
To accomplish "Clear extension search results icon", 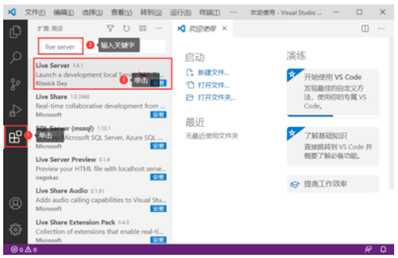I will point(143,28).
